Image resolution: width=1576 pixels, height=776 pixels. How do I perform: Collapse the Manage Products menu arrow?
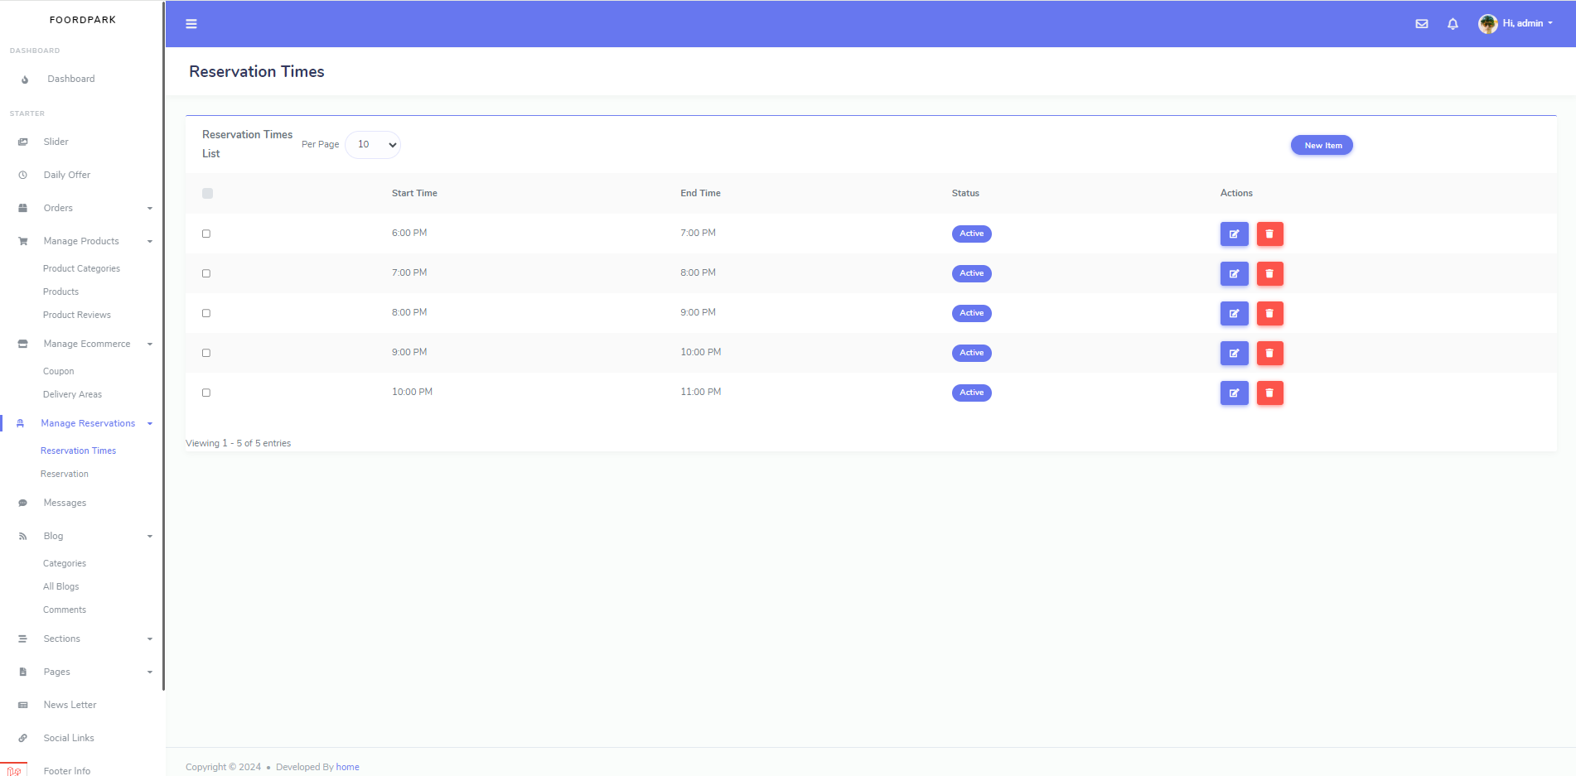[x=150, y=242]
